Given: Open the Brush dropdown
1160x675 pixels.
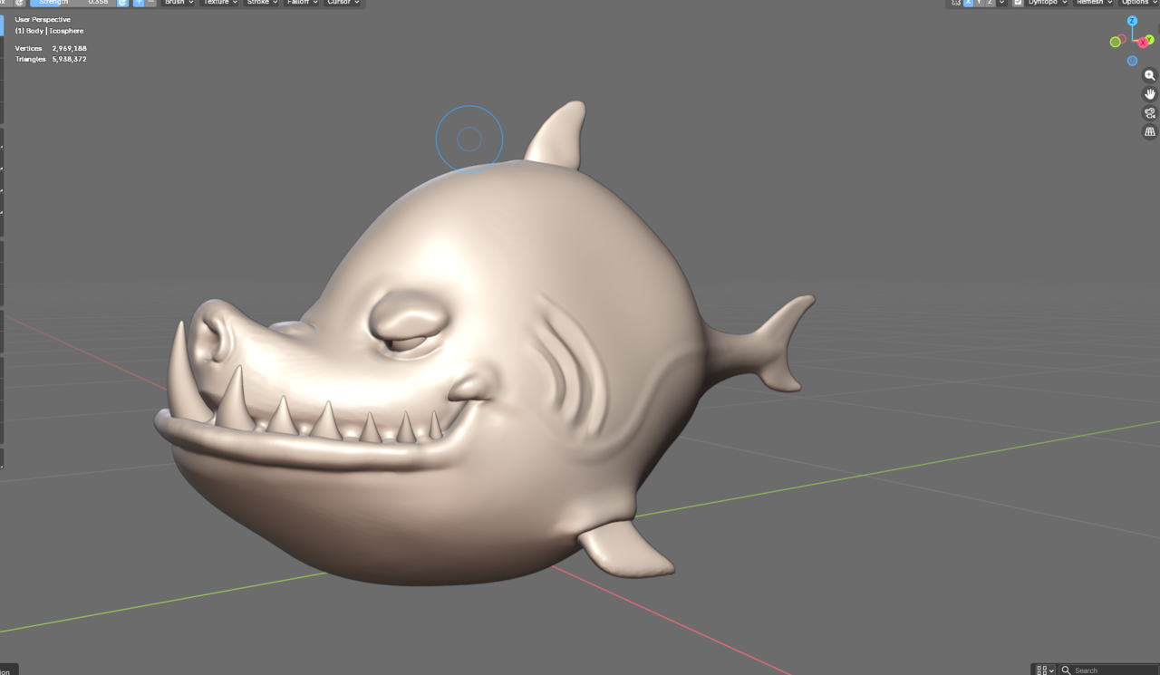Looking at the screenshot, I should click(x=178, y=3).
